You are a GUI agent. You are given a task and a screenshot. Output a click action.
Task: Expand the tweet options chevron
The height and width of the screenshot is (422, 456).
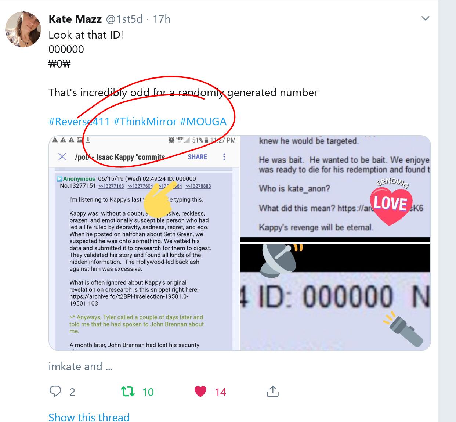click(x=425, y=18)
